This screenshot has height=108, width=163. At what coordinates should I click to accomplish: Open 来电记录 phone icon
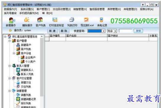(101, 20)
